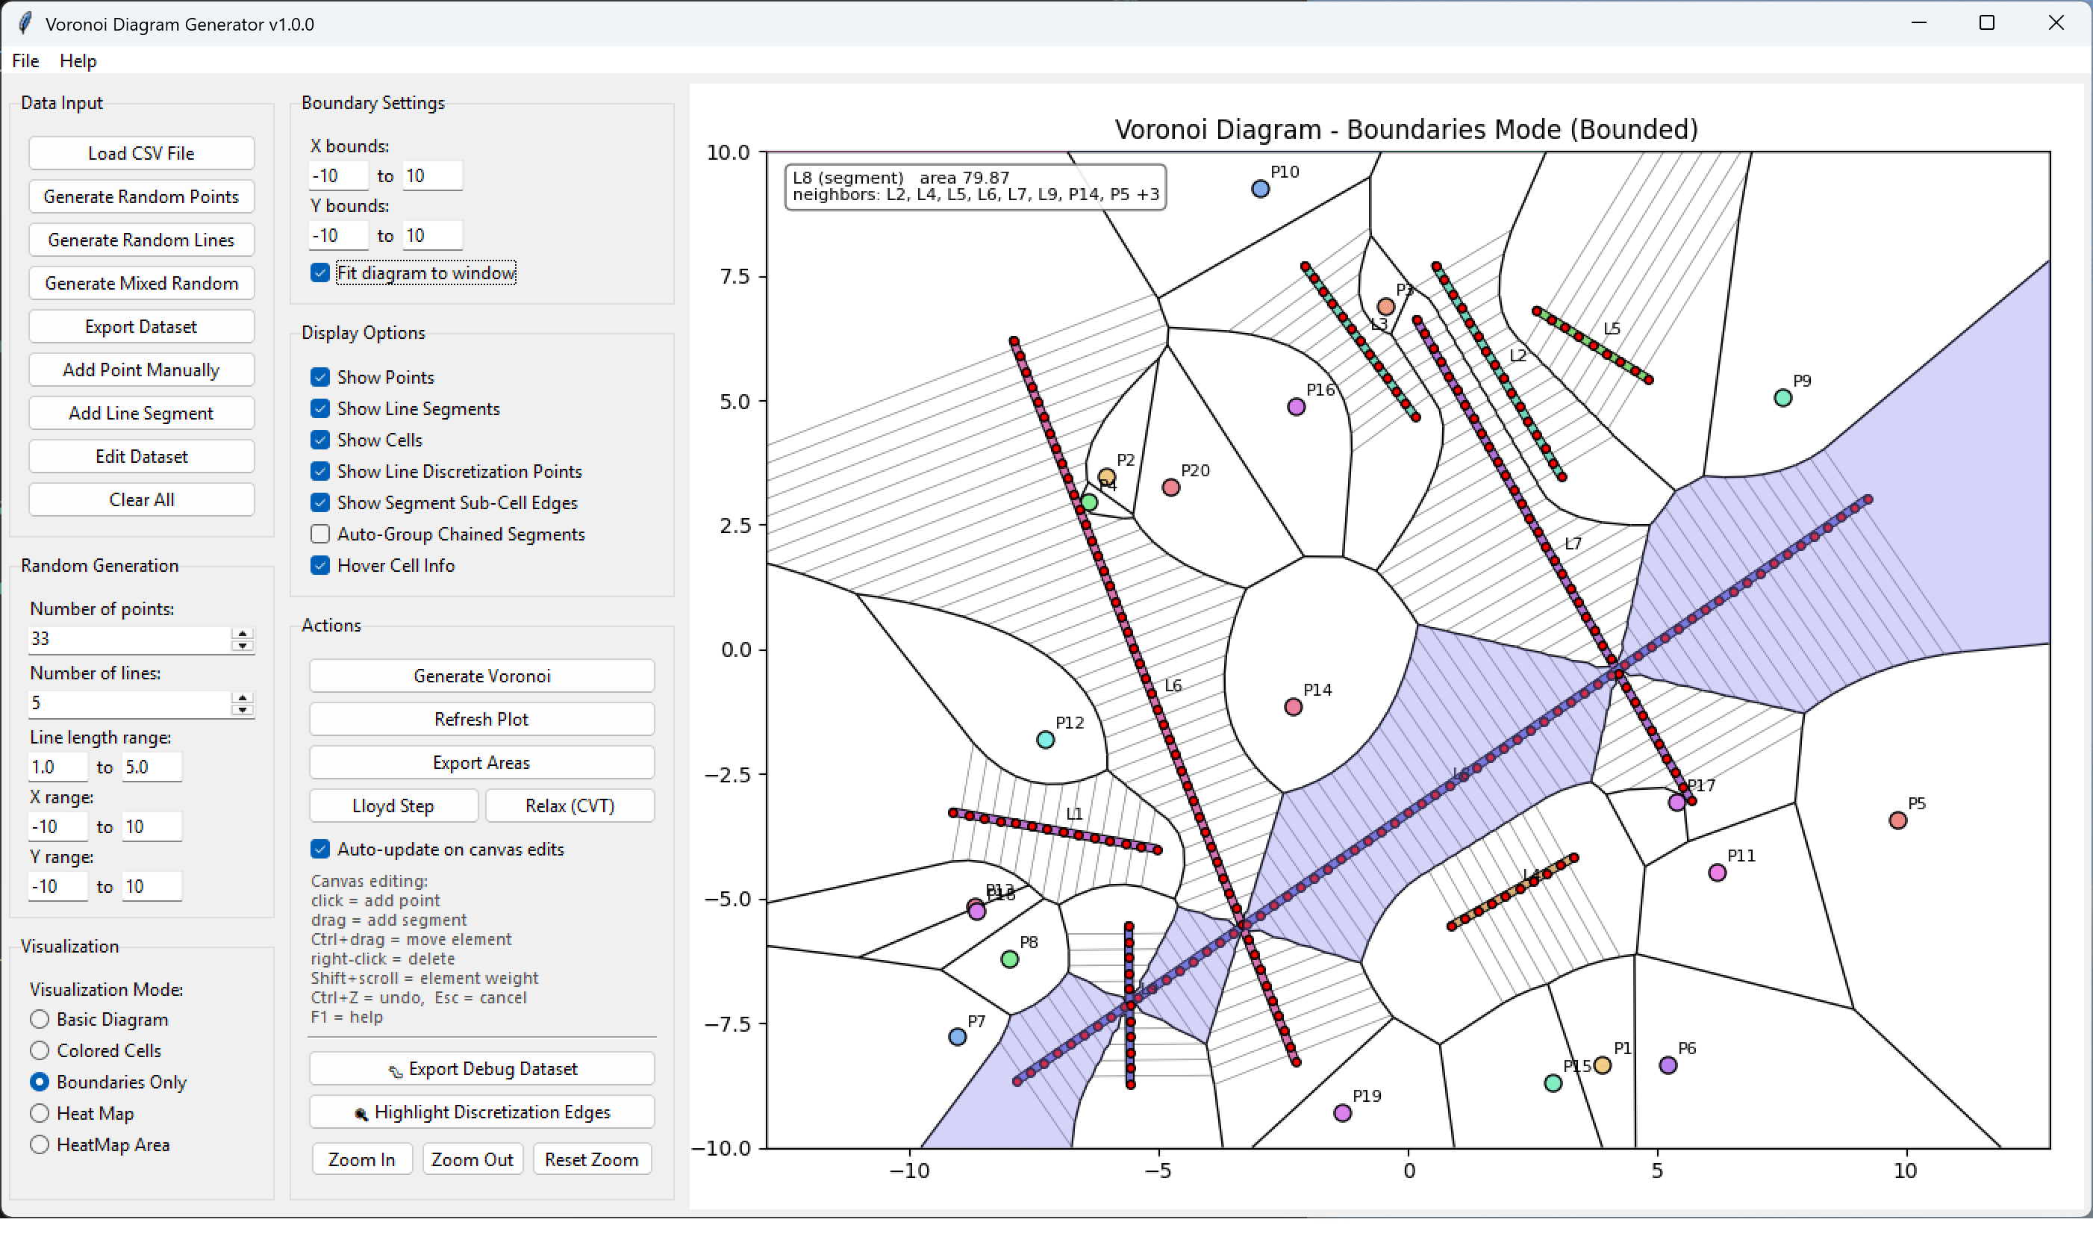Click point P14 marker on diagram
This screenshot has width=2093, height=1237.
[x=1293, y=707]
